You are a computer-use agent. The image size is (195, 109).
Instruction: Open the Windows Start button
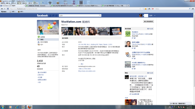(3, 107)
